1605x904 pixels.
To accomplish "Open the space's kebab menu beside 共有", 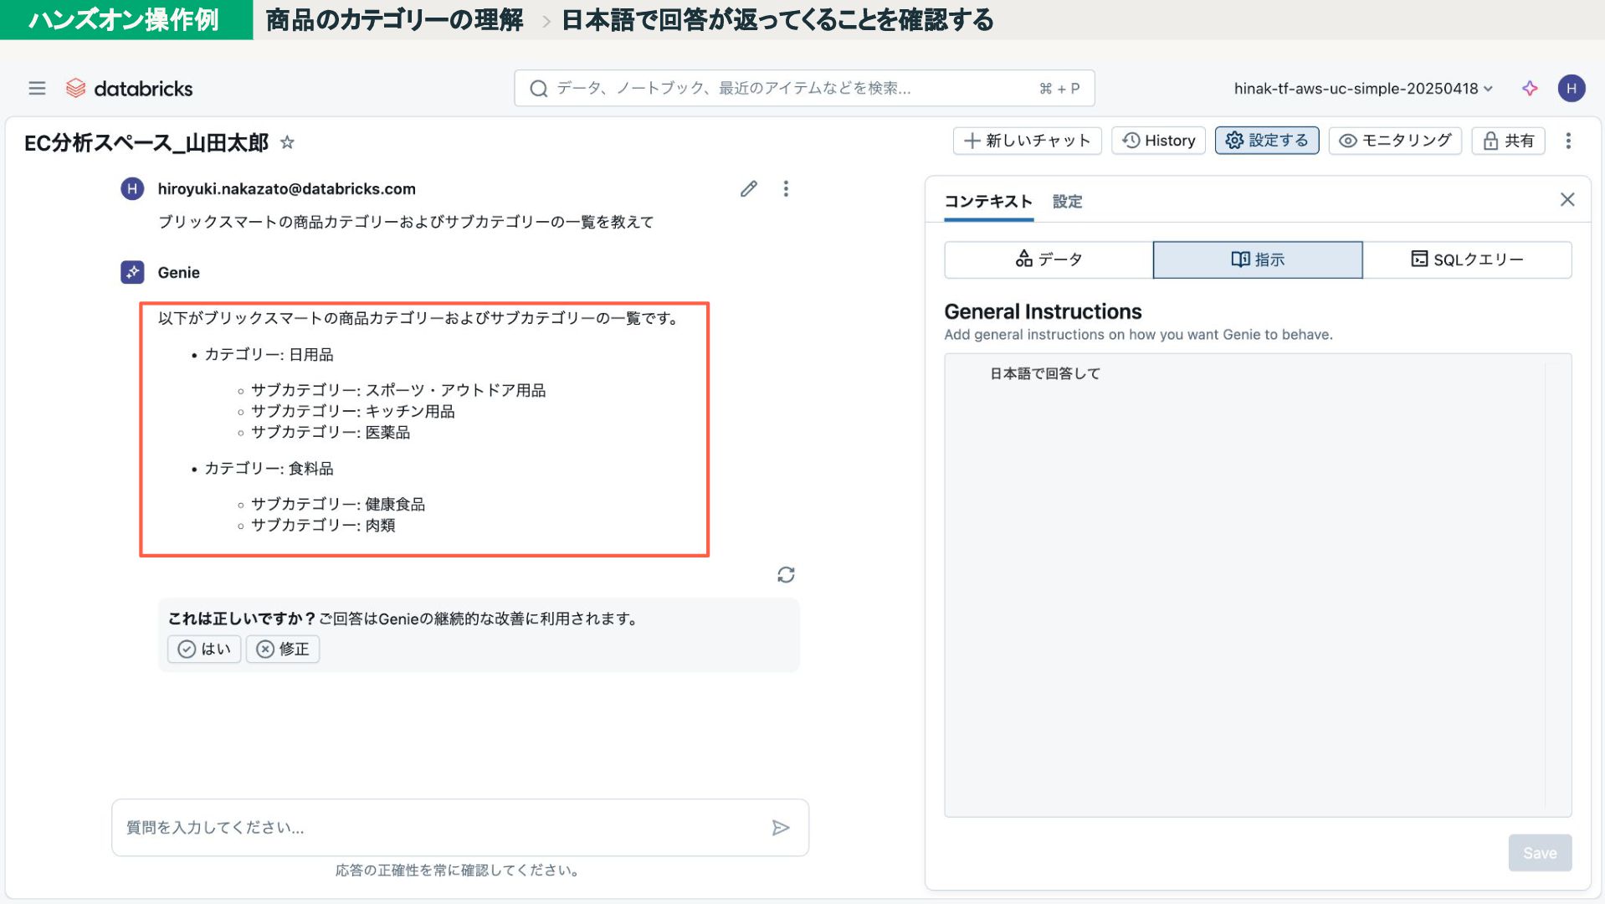I will (1568, 141).
